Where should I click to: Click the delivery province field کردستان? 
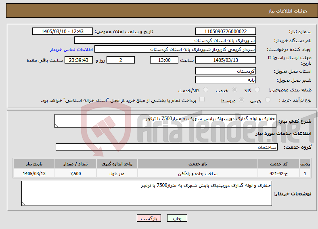tap(225, 71)
